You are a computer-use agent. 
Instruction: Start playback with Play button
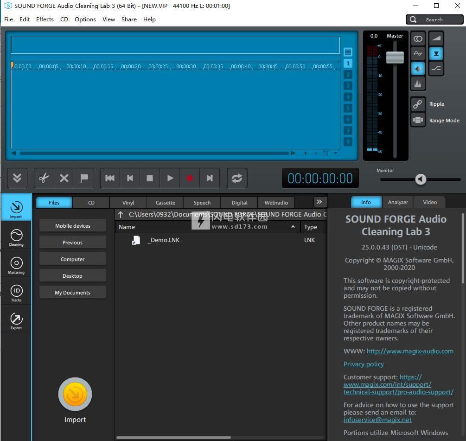(x=170, y=178)
